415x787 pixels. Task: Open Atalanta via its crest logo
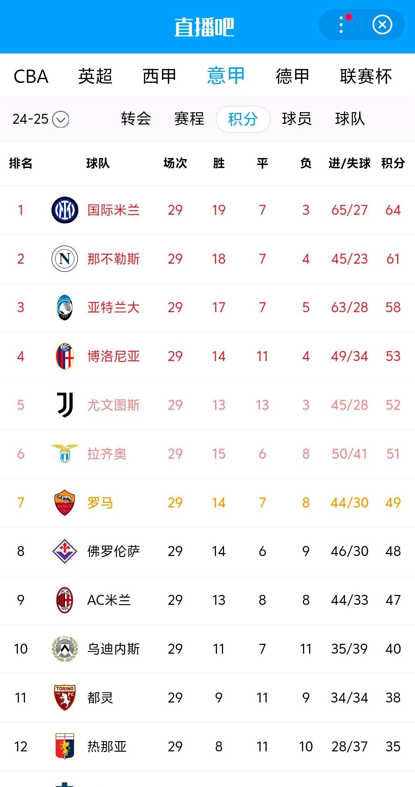pos(64,307)
